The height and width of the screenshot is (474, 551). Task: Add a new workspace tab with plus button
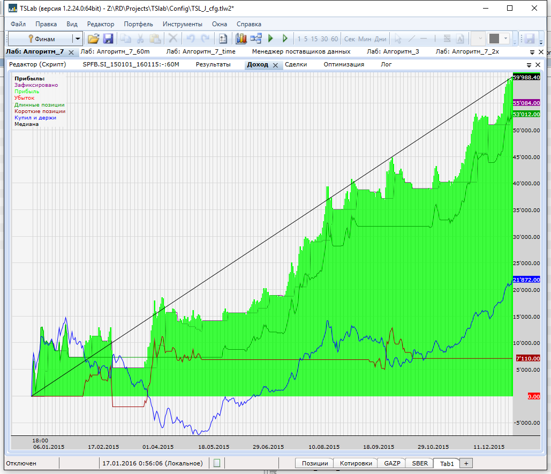pos(466,463)
